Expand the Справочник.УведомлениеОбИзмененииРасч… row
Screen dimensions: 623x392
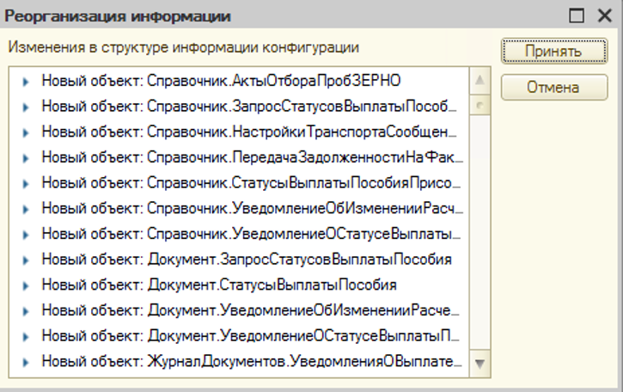click(26, 209)
